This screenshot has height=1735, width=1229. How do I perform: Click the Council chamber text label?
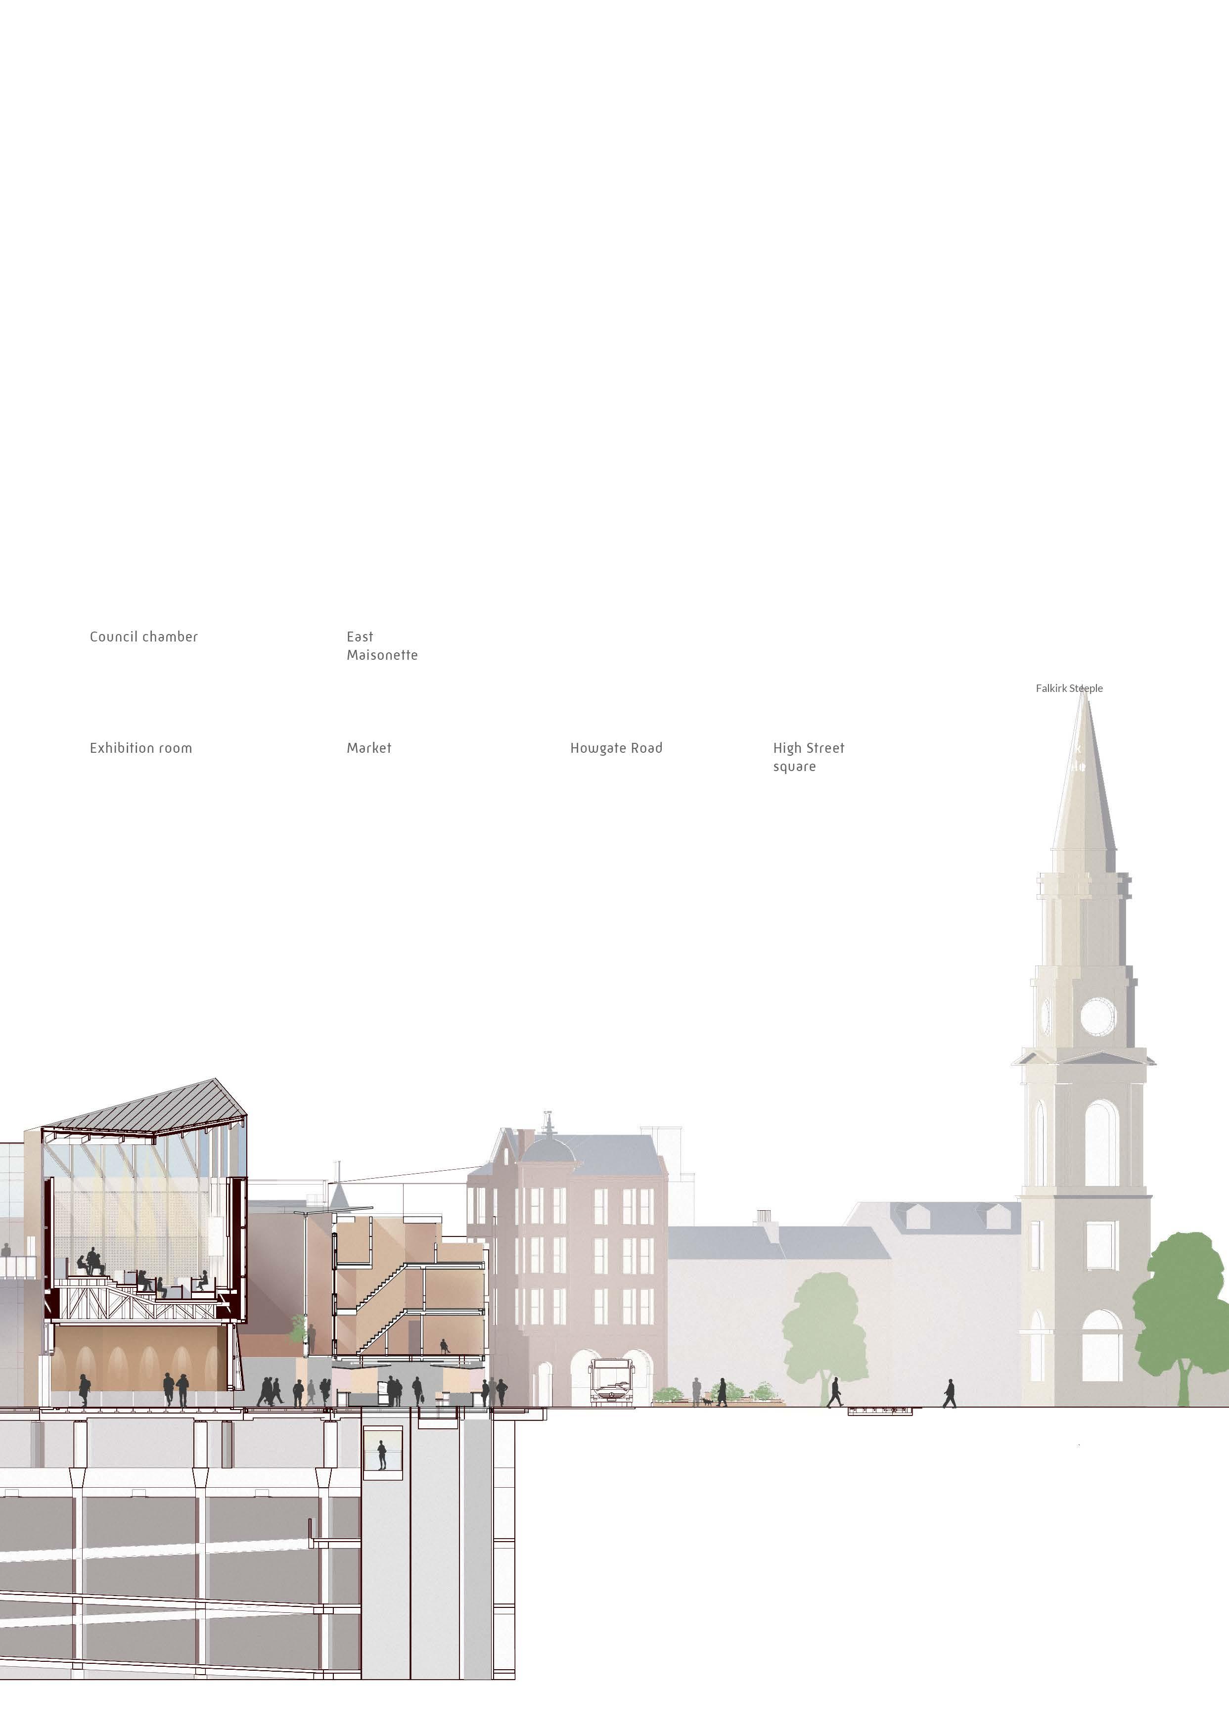(144, 637)
